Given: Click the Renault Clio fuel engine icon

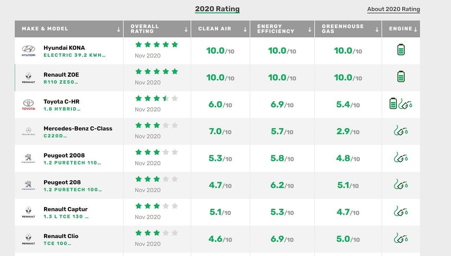Looking at the screenshot, I should click(401, 238).
